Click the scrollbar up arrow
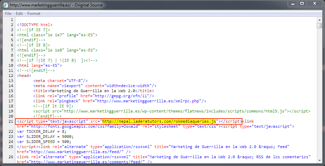Screen dimensions: 325x166 (x=319, y=20)
